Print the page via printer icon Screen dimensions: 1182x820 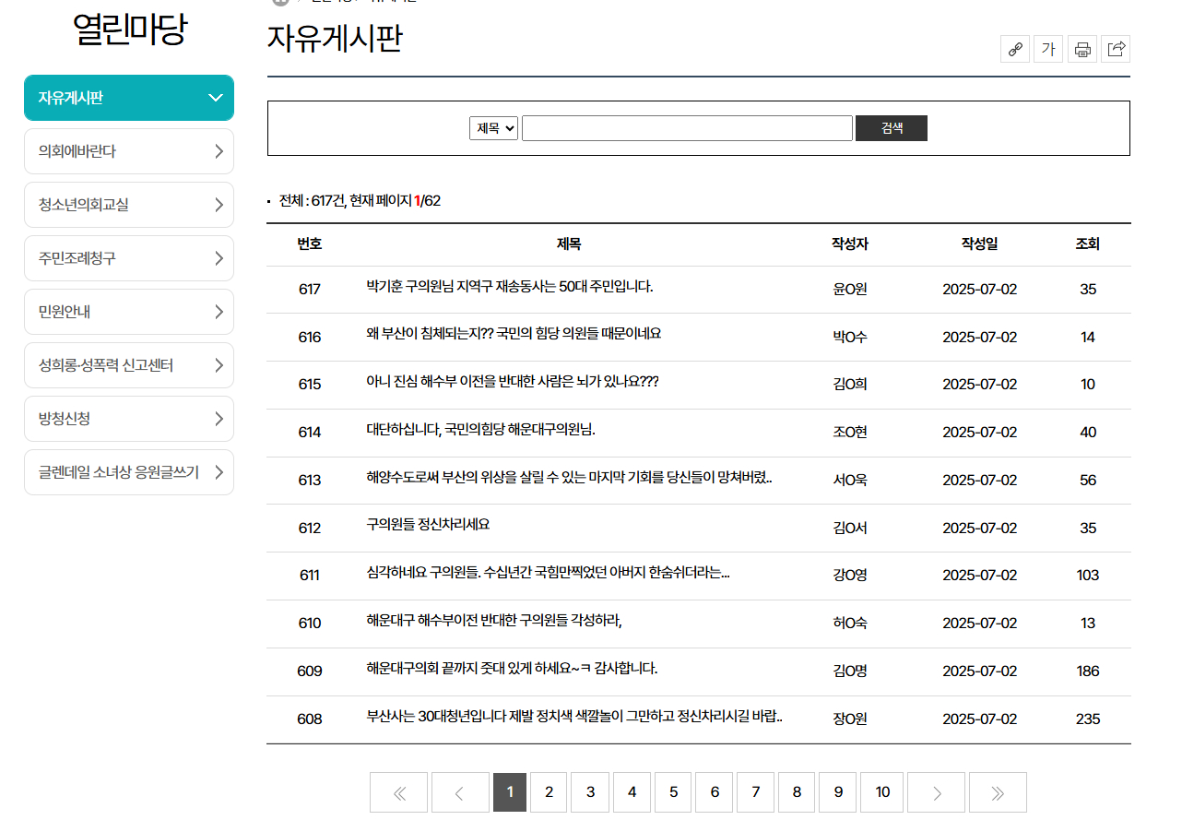tap(1082, 49)
